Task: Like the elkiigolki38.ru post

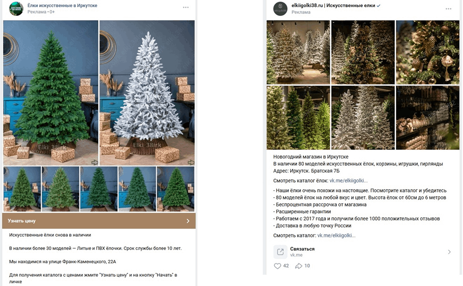Action: (x=277, y=266)
